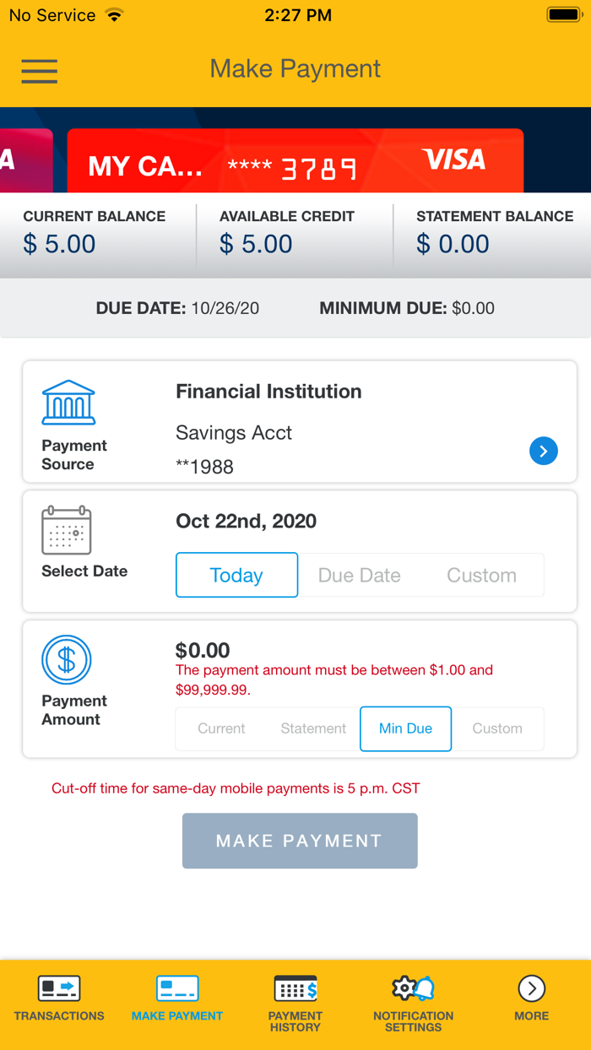Open the hamburger menu
Screen dimensions: 591x1050
click(40, 70)
